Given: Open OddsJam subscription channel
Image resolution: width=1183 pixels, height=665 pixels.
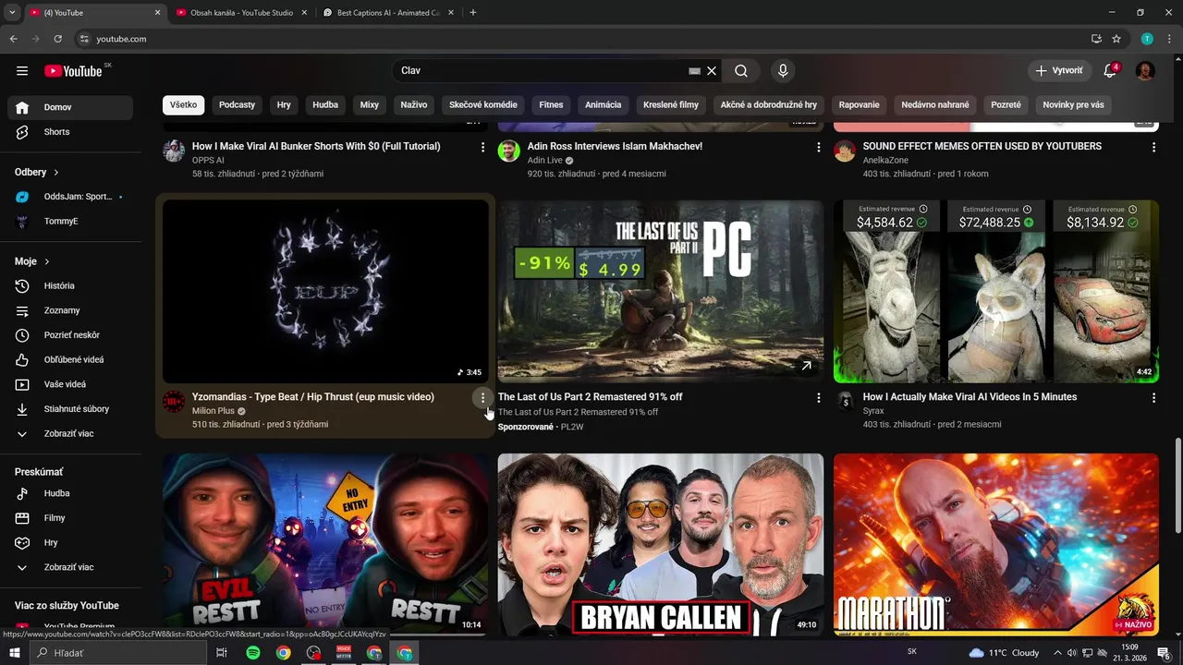Looking at the screenshot, I should pyautogui.click(x=70, y=197).
